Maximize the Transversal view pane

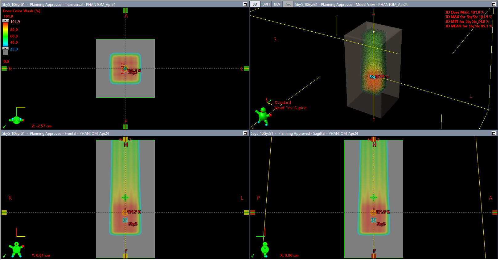[245, 4]
